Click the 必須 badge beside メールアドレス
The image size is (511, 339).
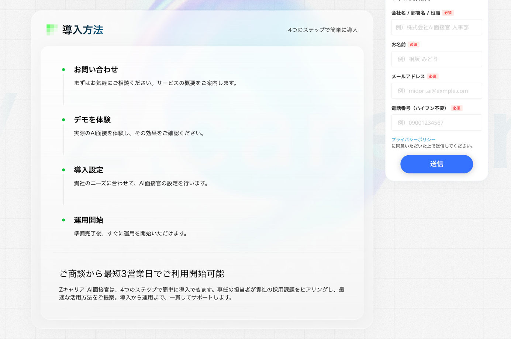(x=432, y=76)
